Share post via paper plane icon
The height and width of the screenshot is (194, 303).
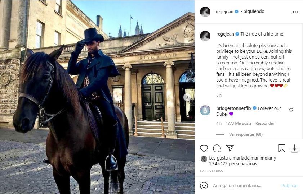[230, 148]
